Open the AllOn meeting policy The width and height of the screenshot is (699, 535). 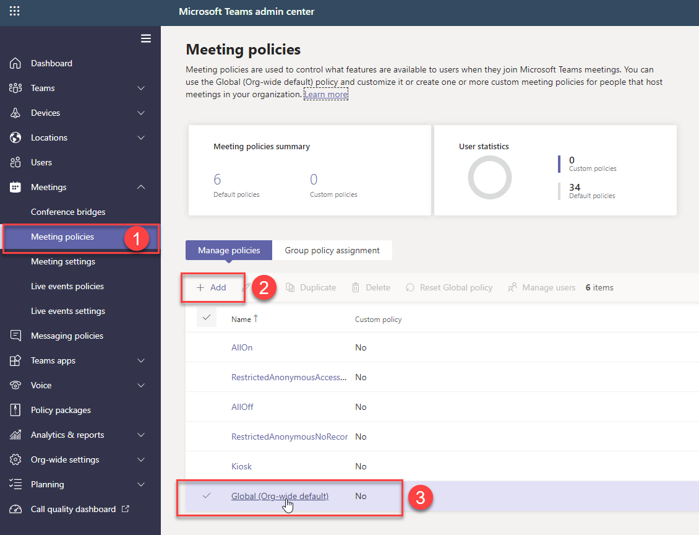242,347
